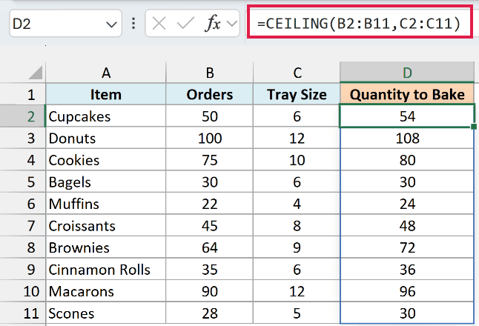Screen dimensions: 479x326
Task: Select Muffins tray size cell with 4
Action: point(297,204)
